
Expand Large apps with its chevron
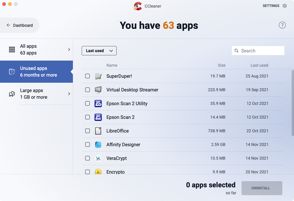pyautogui.click(x=69, y=94)
